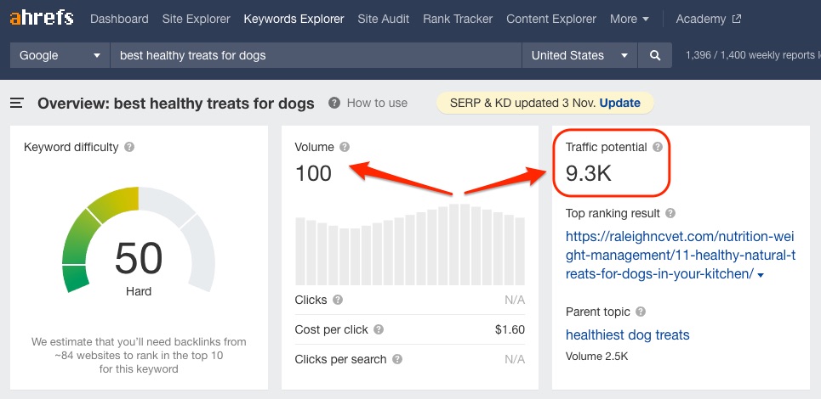Open Site Audit
This screenshot has width=821, height=399.
point(383,20)
